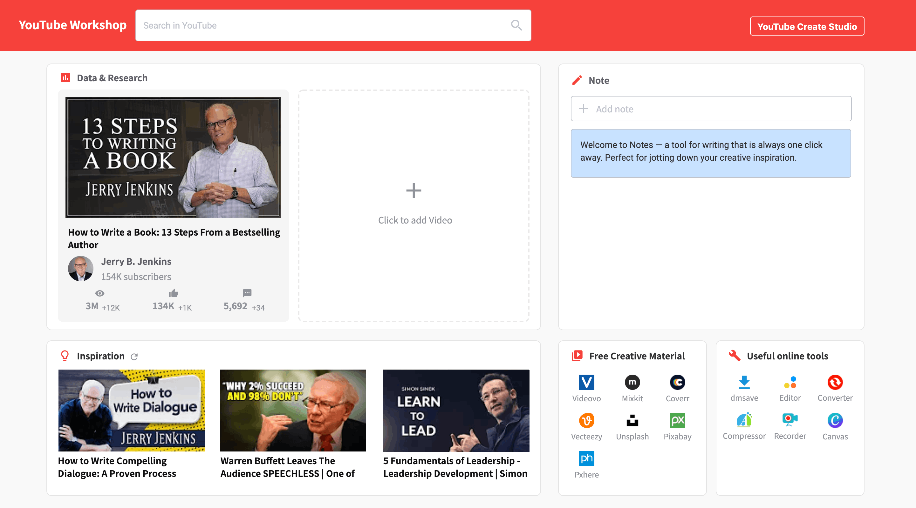The height and width of the screenshot is (508, 916).
Task: Click the Welcome to Notes message
Action: coord(711,153)
